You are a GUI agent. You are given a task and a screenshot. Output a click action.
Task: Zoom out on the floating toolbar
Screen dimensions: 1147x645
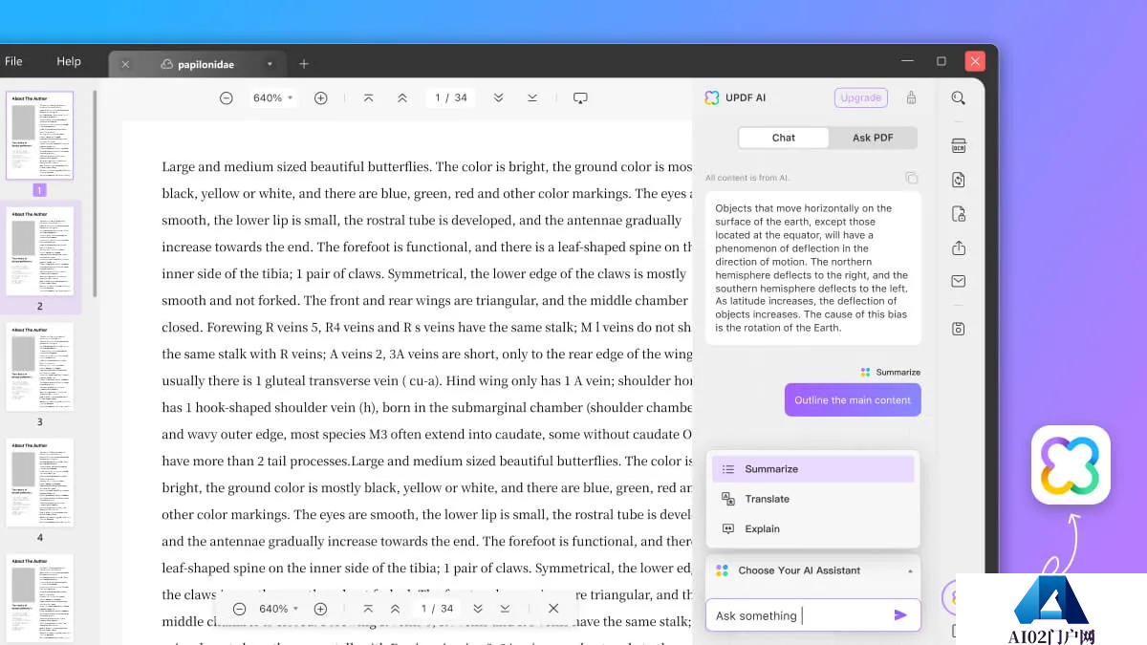pos(240,609)
